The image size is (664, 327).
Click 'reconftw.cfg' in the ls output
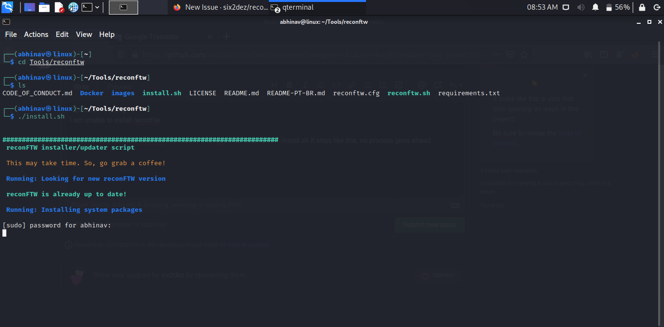coord(356,93)
